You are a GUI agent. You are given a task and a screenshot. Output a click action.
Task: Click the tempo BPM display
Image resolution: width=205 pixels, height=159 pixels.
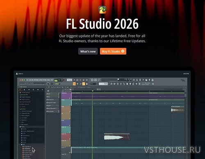coord(69,80)
